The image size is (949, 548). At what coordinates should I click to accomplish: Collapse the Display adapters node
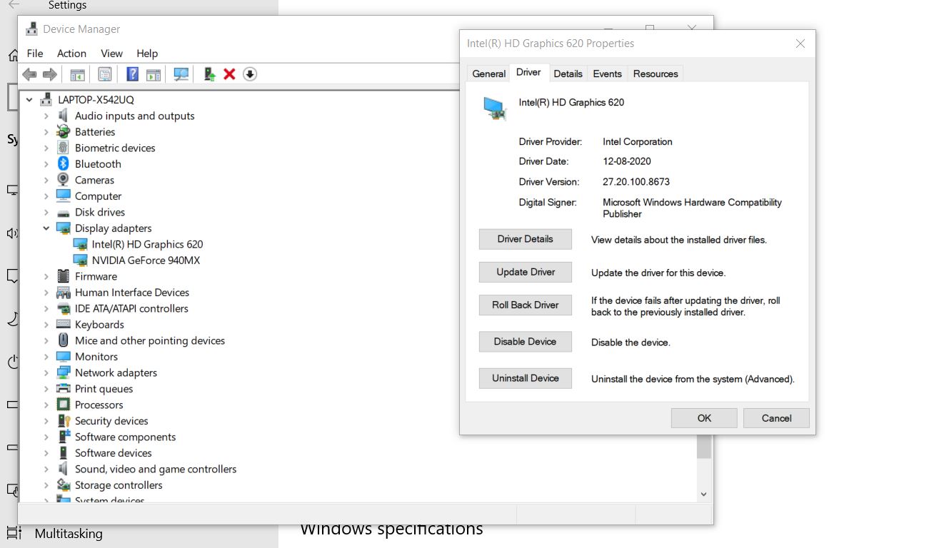(x=46, y=228)
